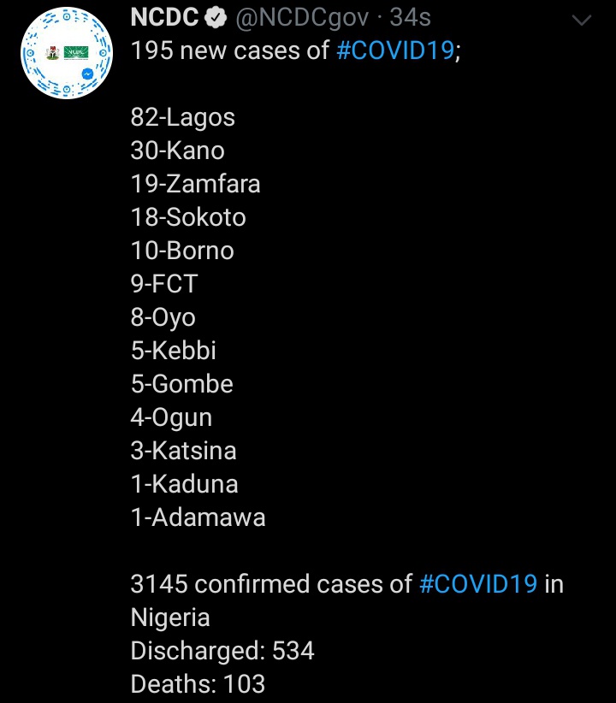This screenshot has height=703, width=616.
Task: Click the '18-Sokoto' line
Action: [x=188, y=217]
